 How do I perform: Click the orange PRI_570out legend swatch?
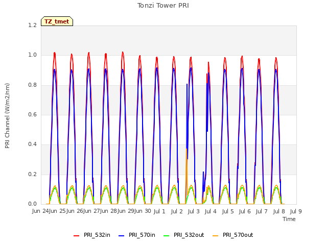click(x=216, y=235)
